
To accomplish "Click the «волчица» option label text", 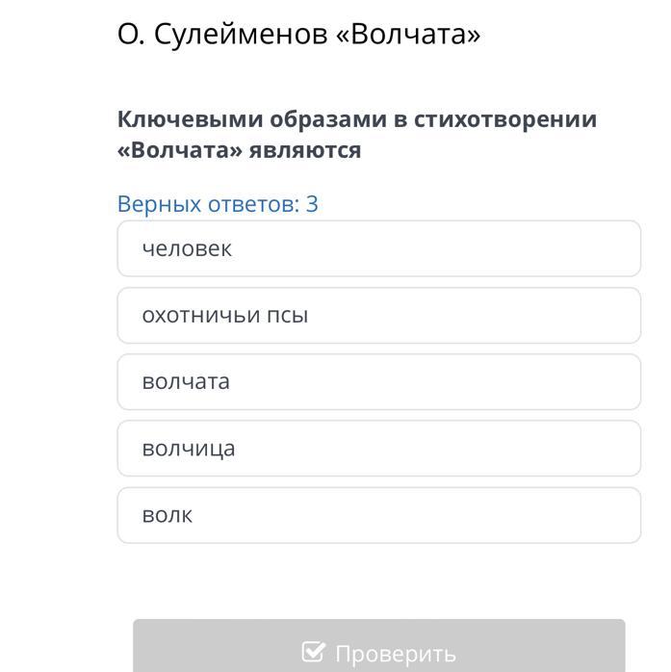I will pyautogui.click(x=189, y=449).
